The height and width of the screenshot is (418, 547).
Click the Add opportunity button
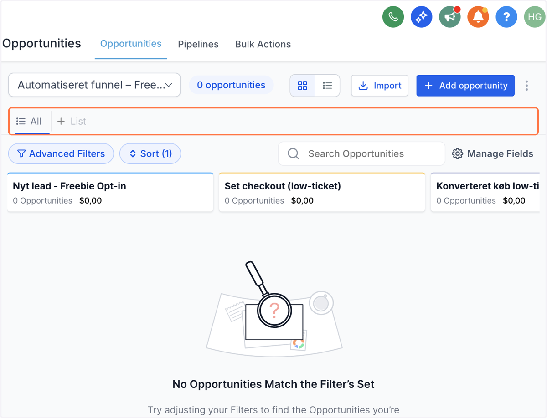pos(465,86)
